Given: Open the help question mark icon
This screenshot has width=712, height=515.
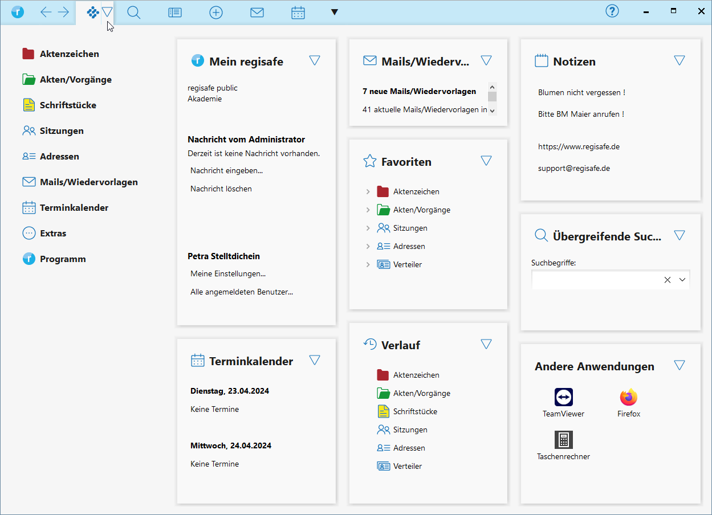Looking at the screenshot, I should (612, 11).
